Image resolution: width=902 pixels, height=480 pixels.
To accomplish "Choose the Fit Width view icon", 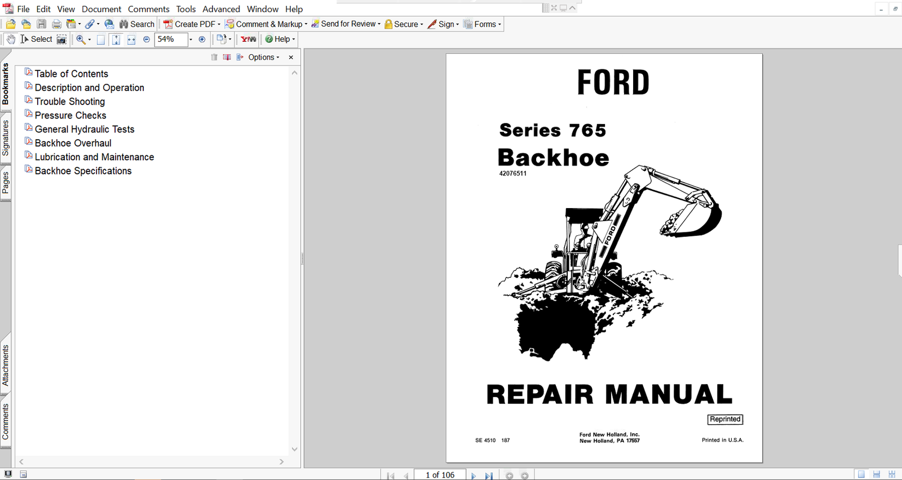I will pos(131,39).
